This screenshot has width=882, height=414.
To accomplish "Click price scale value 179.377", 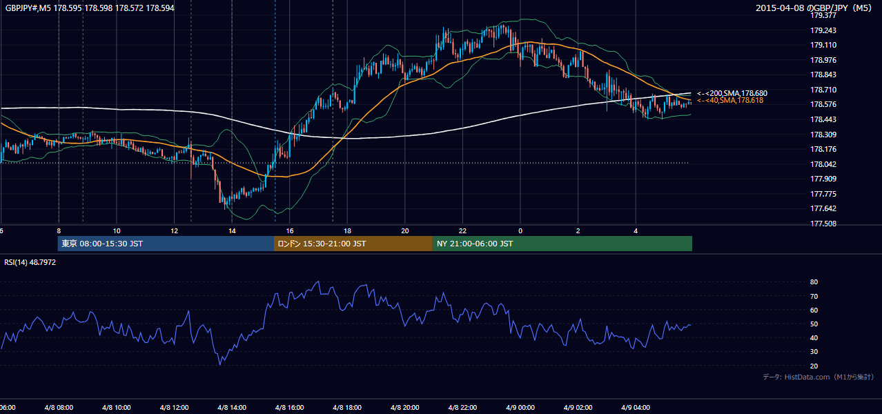I will 823,15.
